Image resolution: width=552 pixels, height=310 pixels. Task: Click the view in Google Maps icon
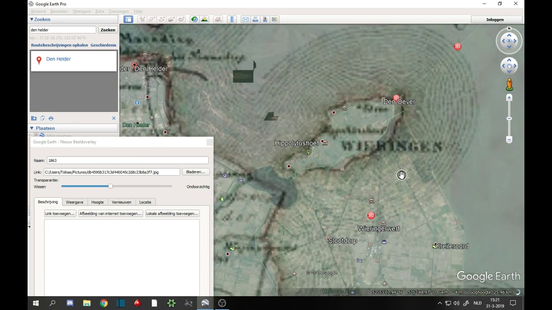point(275,19)
